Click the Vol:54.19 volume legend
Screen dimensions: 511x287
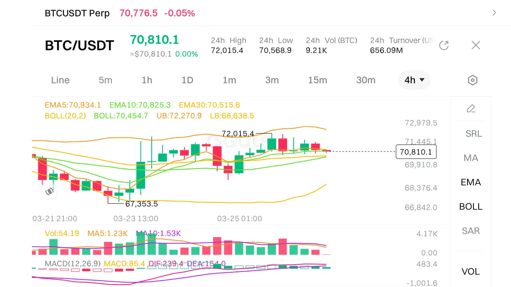coord(62,233)
